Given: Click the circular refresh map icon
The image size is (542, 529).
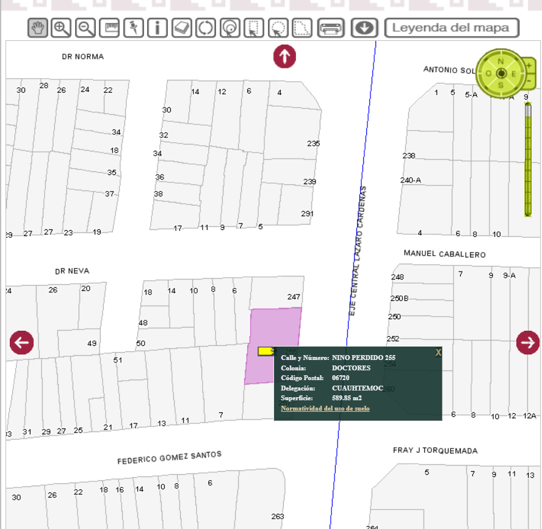Looking at the screenshot, I should (x=206, y=28).
